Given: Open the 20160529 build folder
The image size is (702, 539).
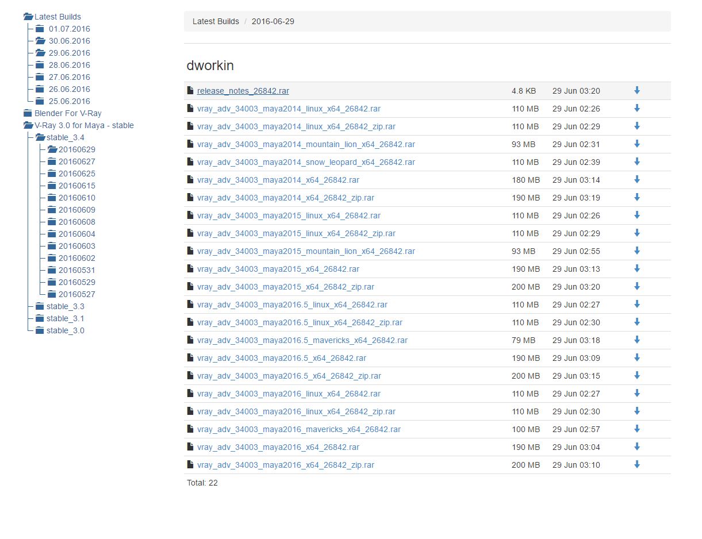Looking at the screenshot, I should [77, 282].
